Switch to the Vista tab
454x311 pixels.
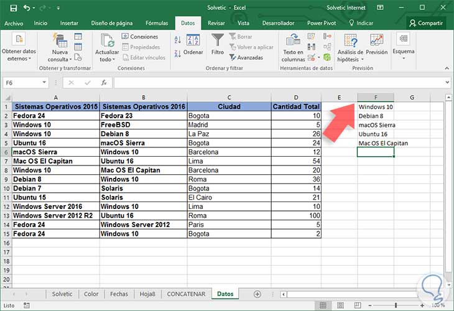(243, 23)
